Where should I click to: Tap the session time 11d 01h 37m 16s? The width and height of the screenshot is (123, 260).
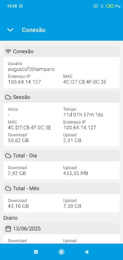[x=83, y=115]
